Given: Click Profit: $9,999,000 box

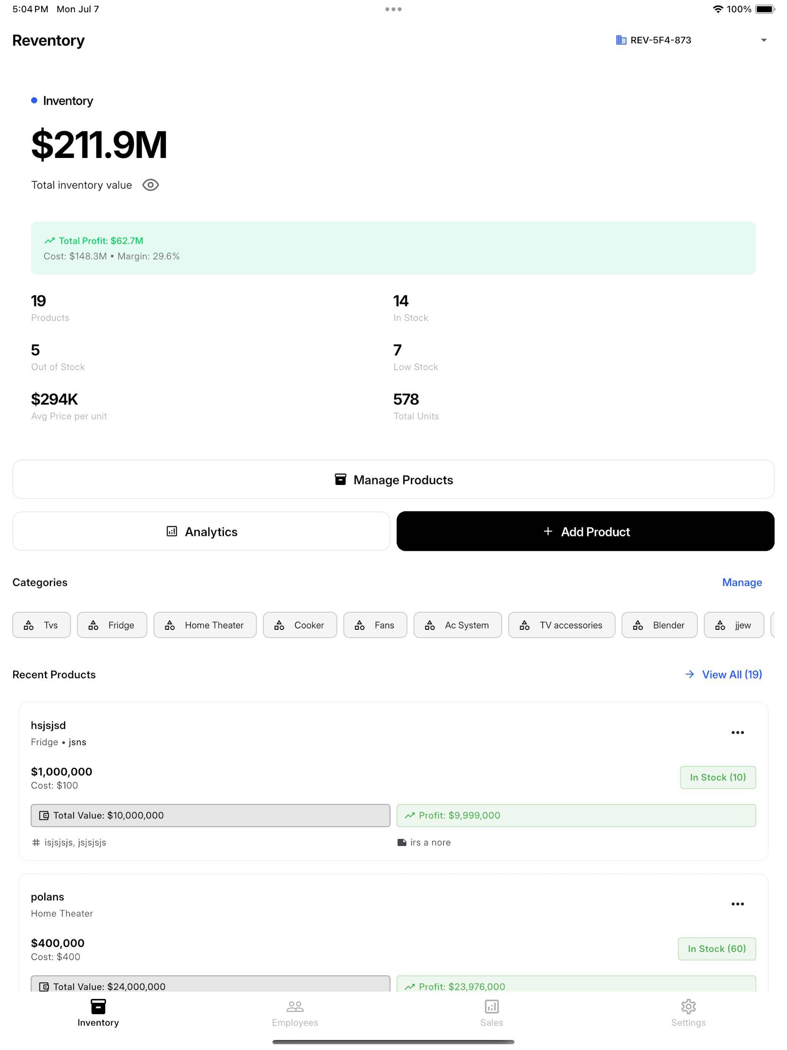Looking at the screenshot, I should pos(576,815).
